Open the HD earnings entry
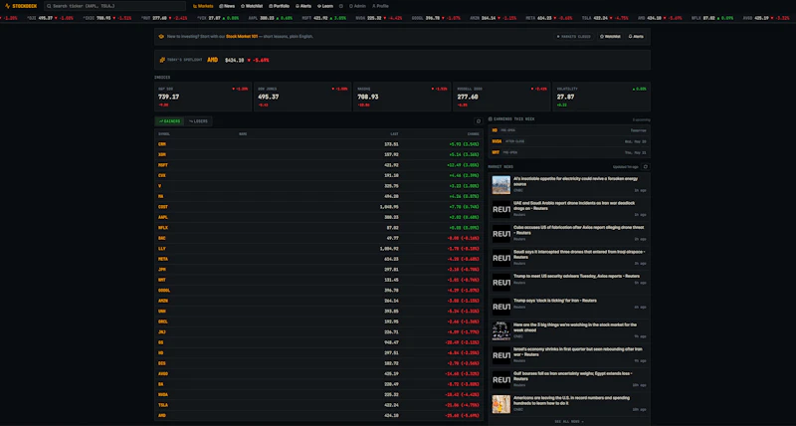The image size is (796, 426). tap(569, 130)
